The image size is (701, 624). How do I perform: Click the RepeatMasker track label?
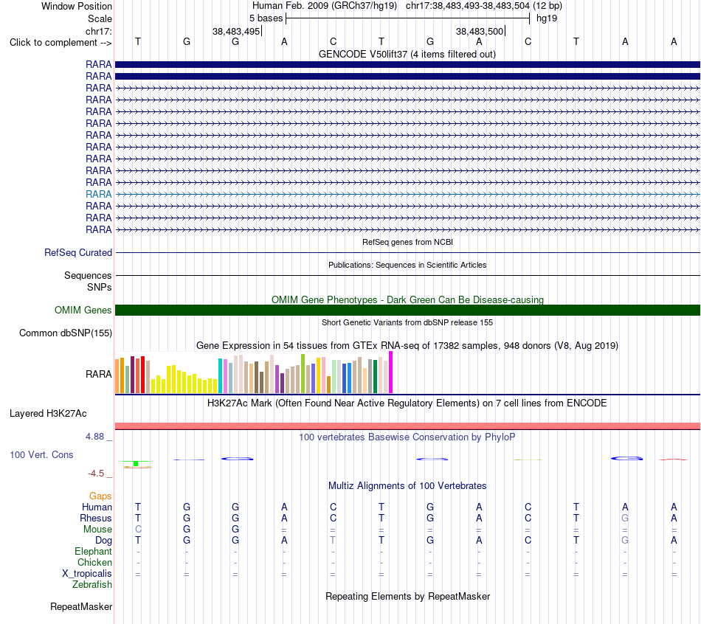(81, 606)
